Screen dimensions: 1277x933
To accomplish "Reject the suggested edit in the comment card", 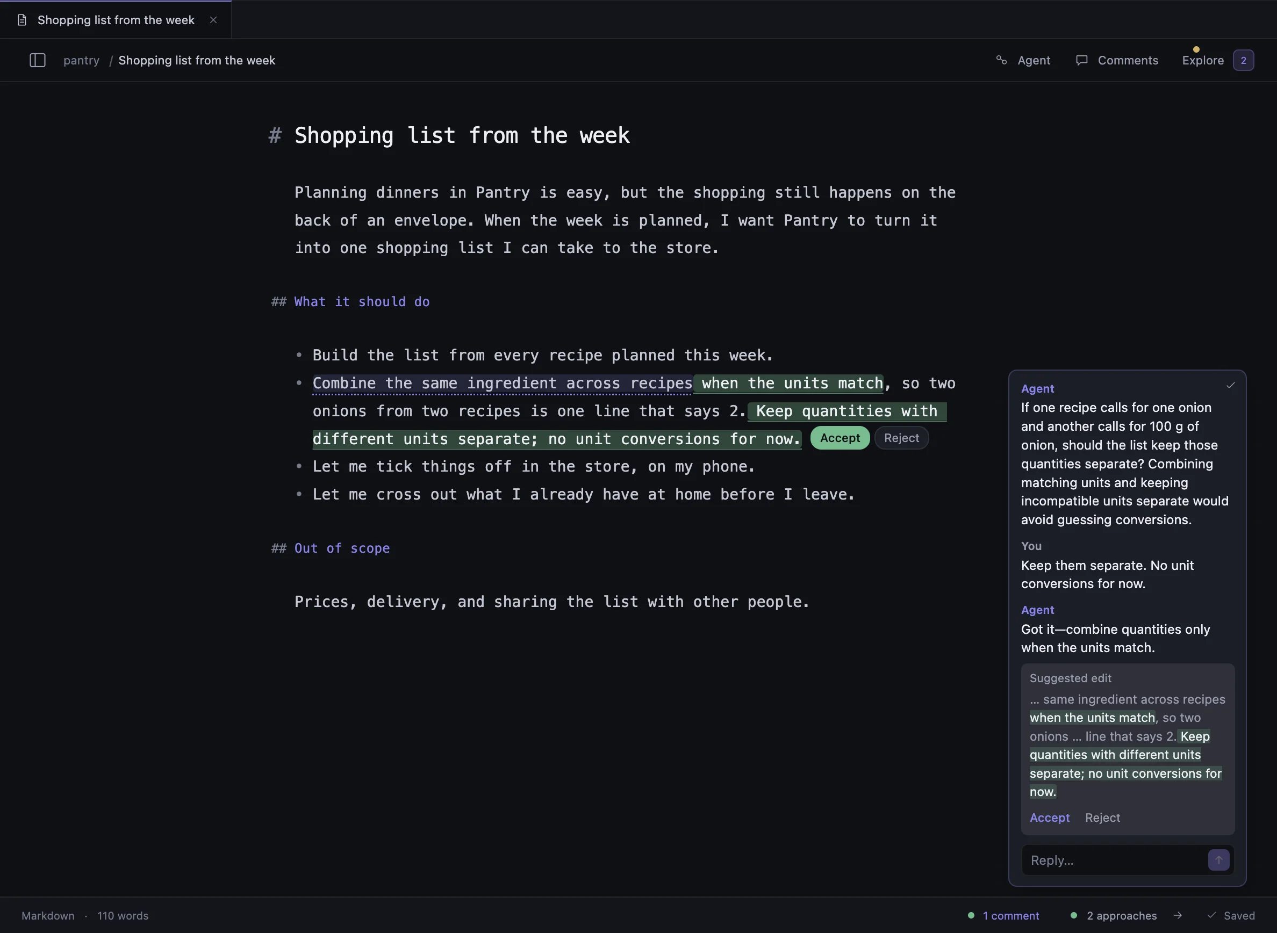I will point(1102,818).
